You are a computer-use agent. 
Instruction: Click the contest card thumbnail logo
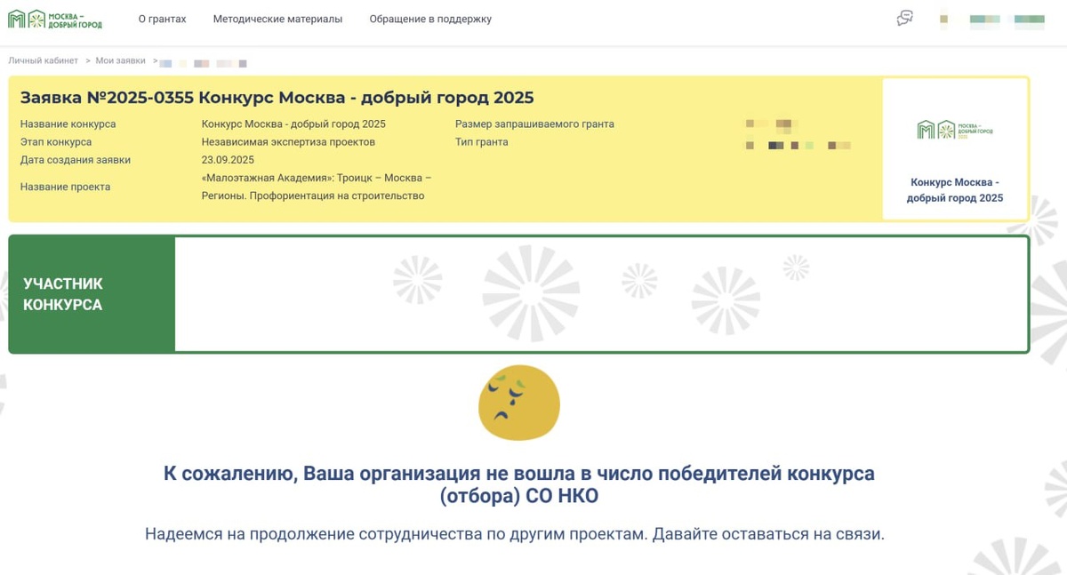(955, 130)
